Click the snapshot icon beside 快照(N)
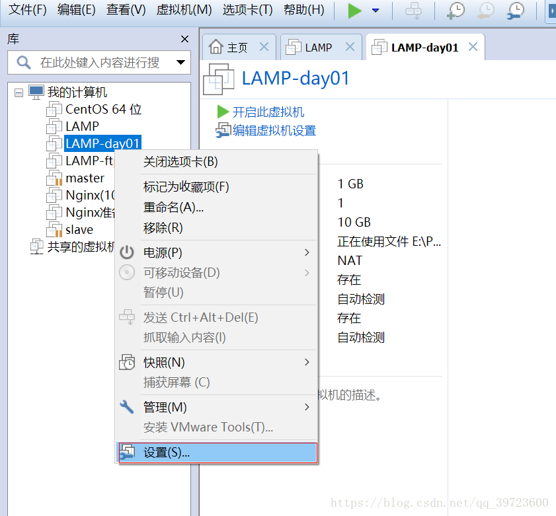Image resolution: width=556 pixels, height=516 pixels. pos(126,362)
